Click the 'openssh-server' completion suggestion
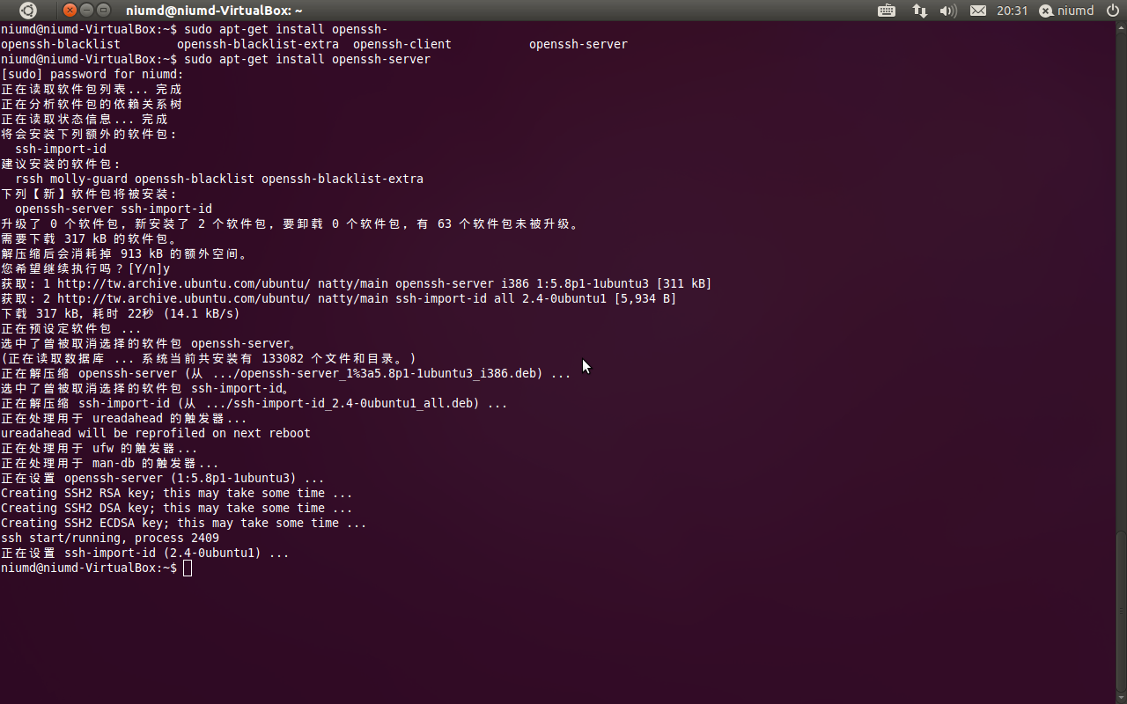The image size is (1127, 704). click(x=578, y=44)
